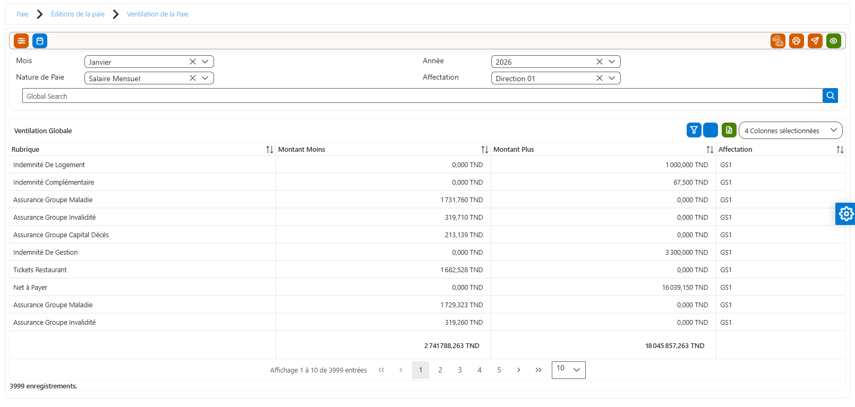Click the Ventilation de la Paie breadcrumb

[158, 14]
